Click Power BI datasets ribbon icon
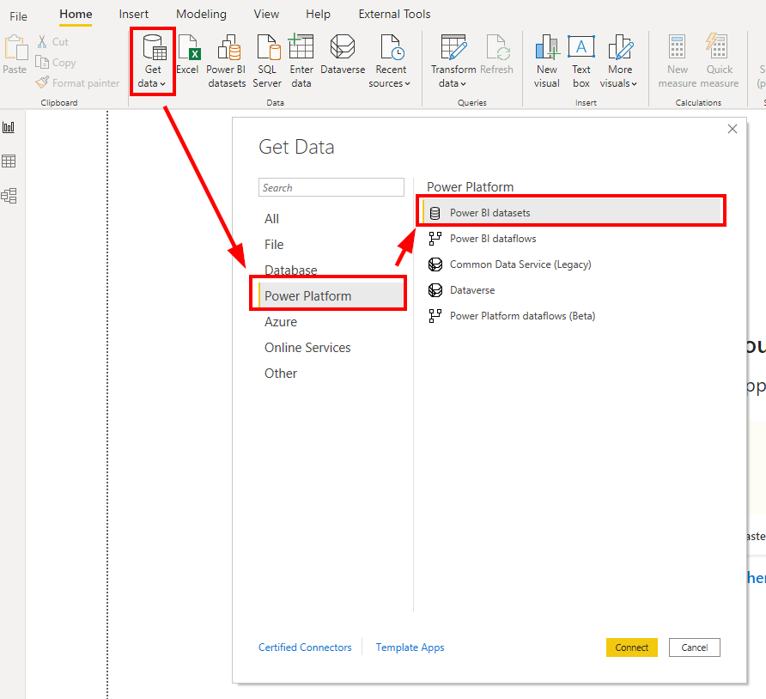The width and height of the screenshot is (766, 699). click(227, 62)
